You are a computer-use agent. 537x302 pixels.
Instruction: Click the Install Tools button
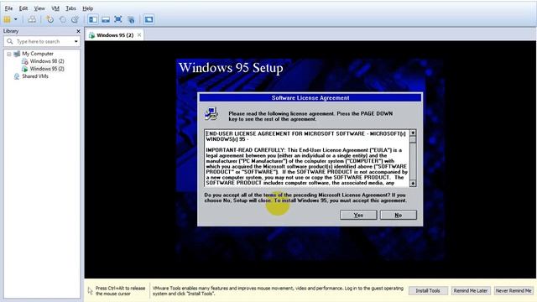[428, 291]
